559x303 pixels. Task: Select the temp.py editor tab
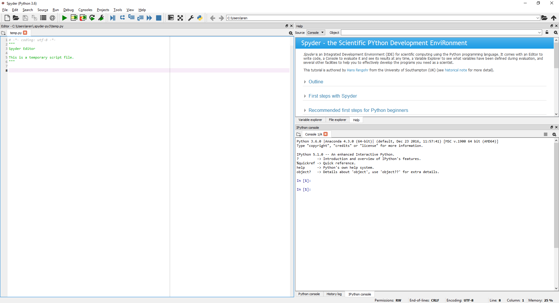click(16, 33)
